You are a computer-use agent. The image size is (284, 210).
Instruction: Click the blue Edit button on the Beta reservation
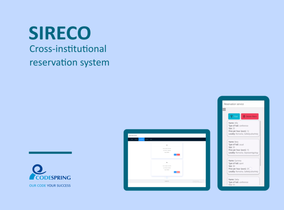[175, 172]
